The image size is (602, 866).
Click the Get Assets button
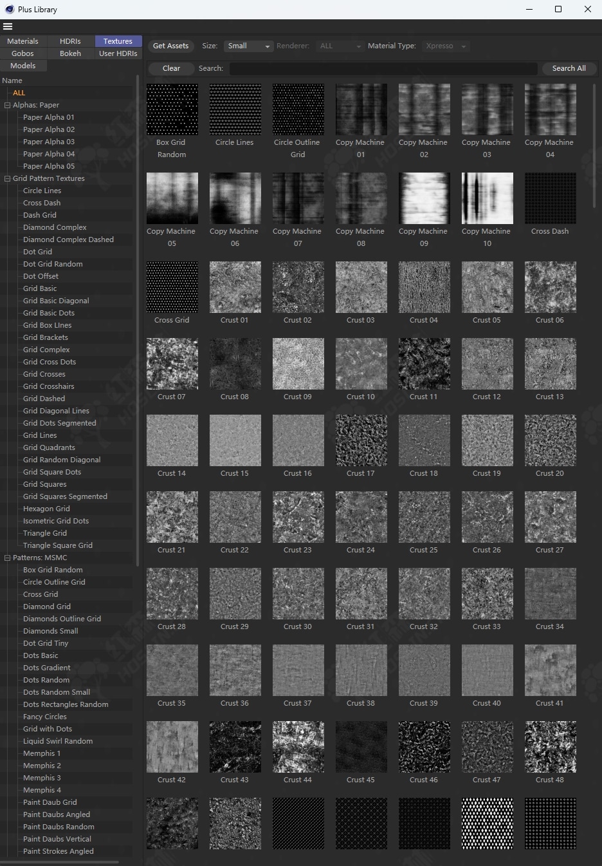point(170,46)
